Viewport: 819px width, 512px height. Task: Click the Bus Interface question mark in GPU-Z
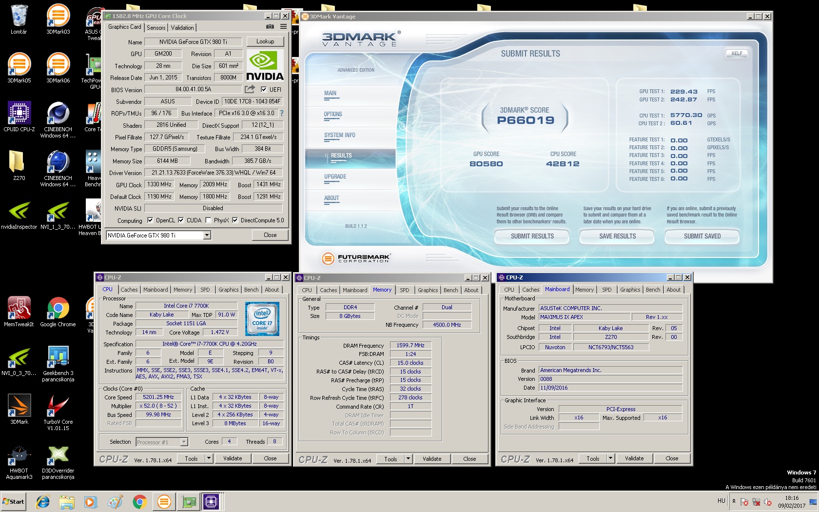tap(282, 113)
